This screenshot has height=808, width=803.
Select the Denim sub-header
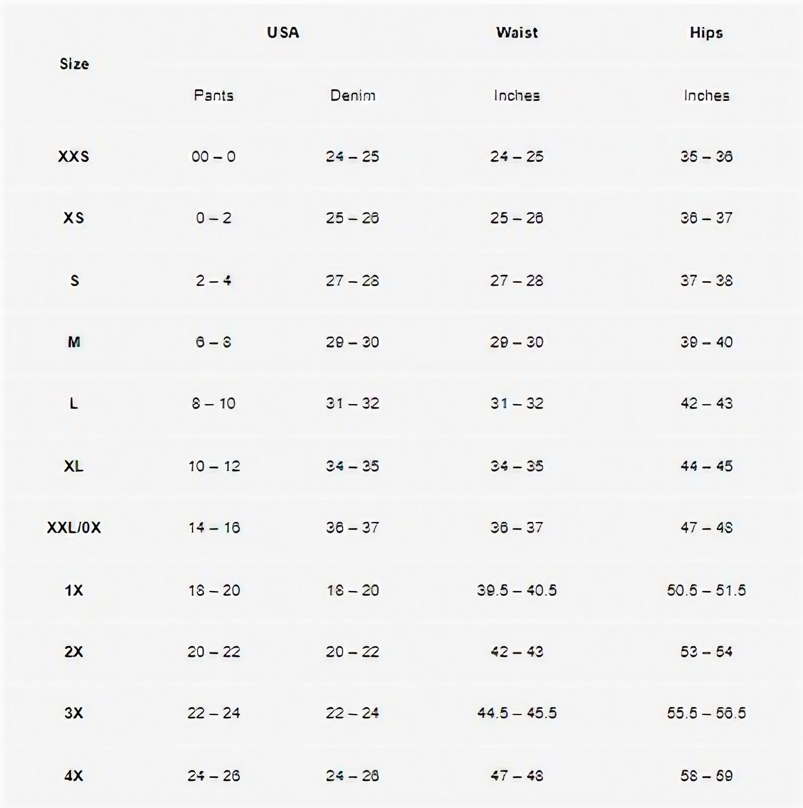(x=353, y=96)
